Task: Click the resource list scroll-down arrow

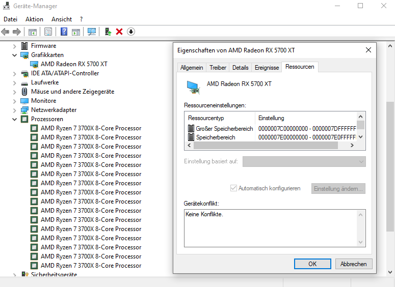Action: click(x=361, y=137)
